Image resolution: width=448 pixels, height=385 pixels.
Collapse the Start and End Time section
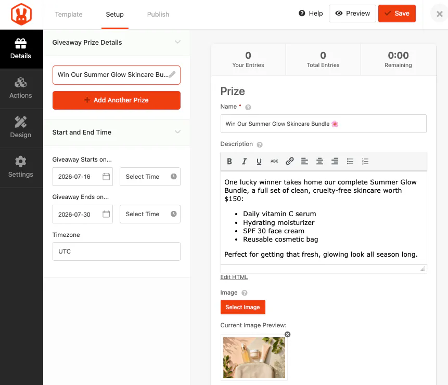coord(177,132)
